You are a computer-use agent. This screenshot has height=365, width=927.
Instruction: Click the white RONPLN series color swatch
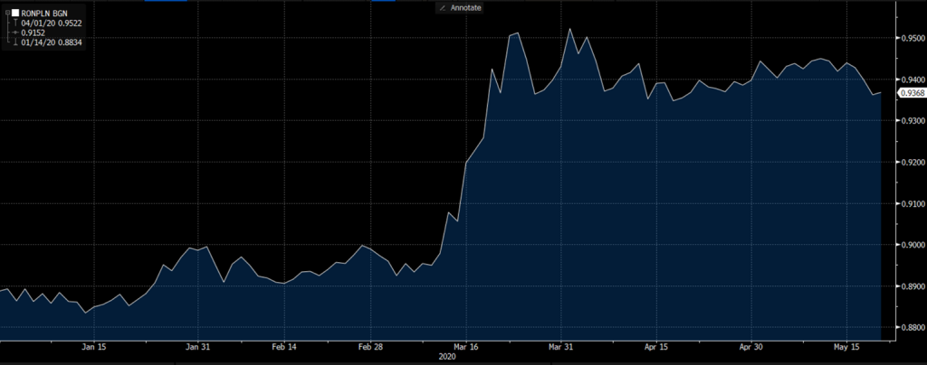coord(14,14)
